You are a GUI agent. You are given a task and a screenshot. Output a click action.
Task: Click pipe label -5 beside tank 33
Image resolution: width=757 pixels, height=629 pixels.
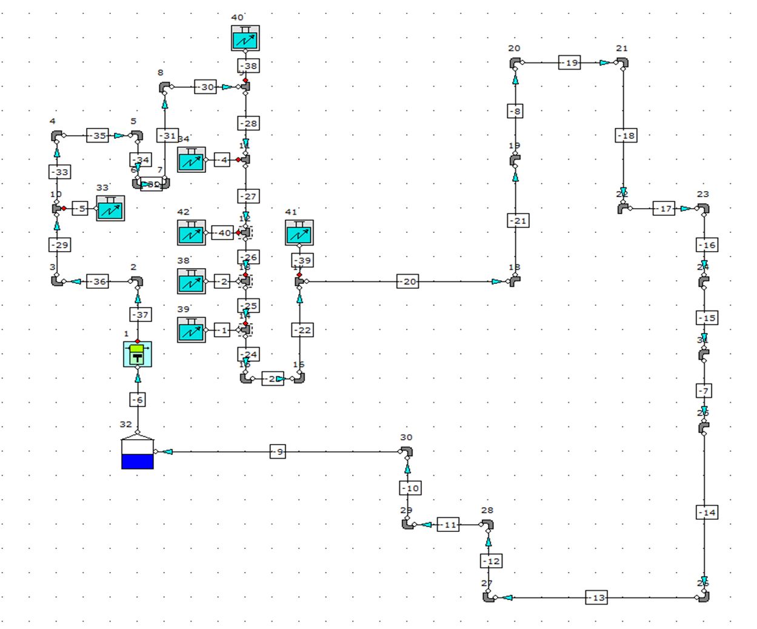point(81,208)
